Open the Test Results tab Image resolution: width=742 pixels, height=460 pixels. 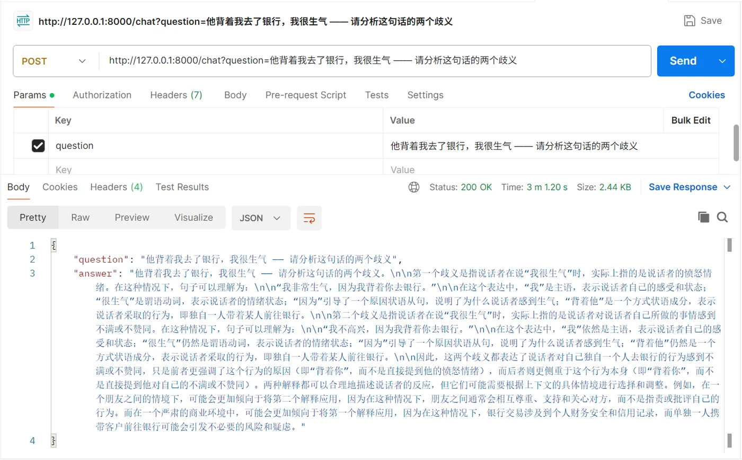[182, 187]
